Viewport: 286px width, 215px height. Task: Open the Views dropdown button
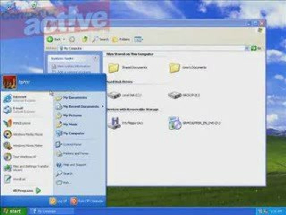coord(139,39)
